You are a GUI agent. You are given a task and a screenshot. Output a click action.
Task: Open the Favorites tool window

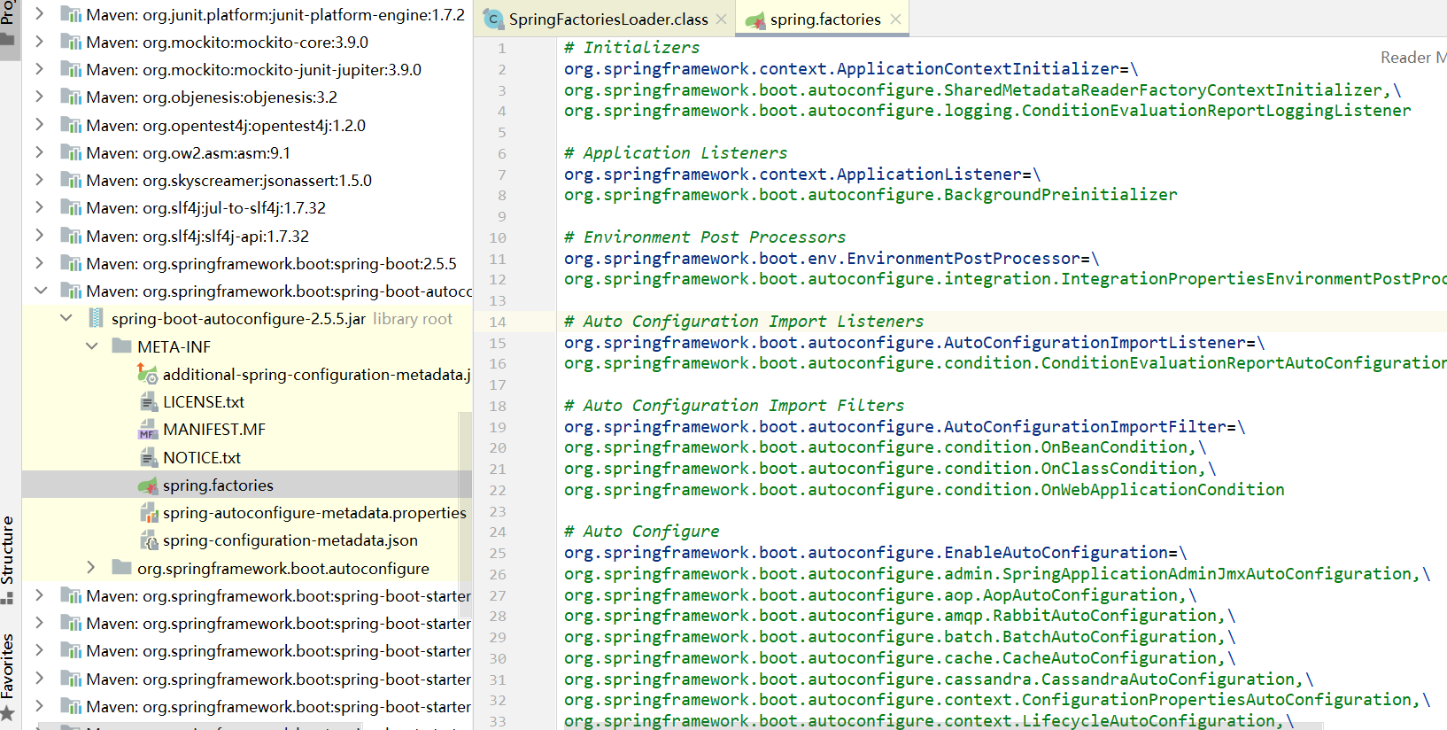[8, 666]
